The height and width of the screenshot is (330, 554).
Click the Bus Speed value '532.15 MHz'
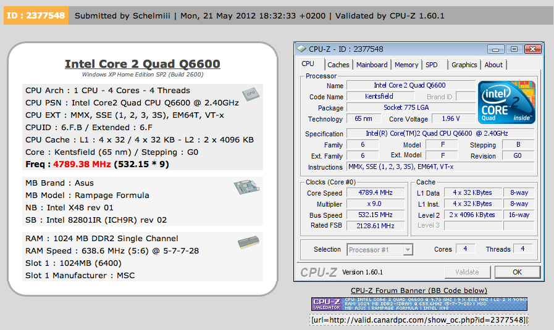376,215
